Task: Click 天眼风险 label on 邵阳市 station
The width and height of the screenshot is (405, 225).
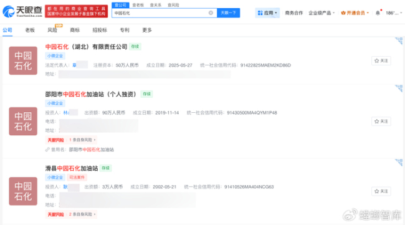Action: 55,140
